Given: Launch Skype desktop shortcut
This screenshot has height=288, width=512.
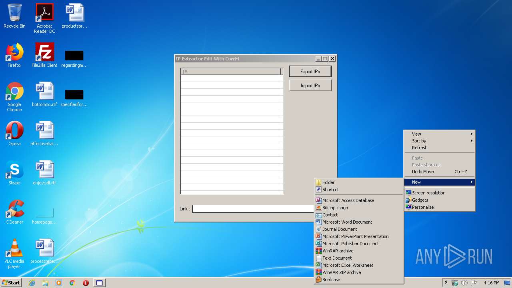Looking at the screenshot, I should click(14, 173).
